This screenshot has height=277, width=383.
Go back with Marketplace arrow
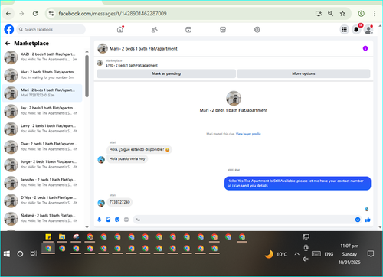coord(8,44)
